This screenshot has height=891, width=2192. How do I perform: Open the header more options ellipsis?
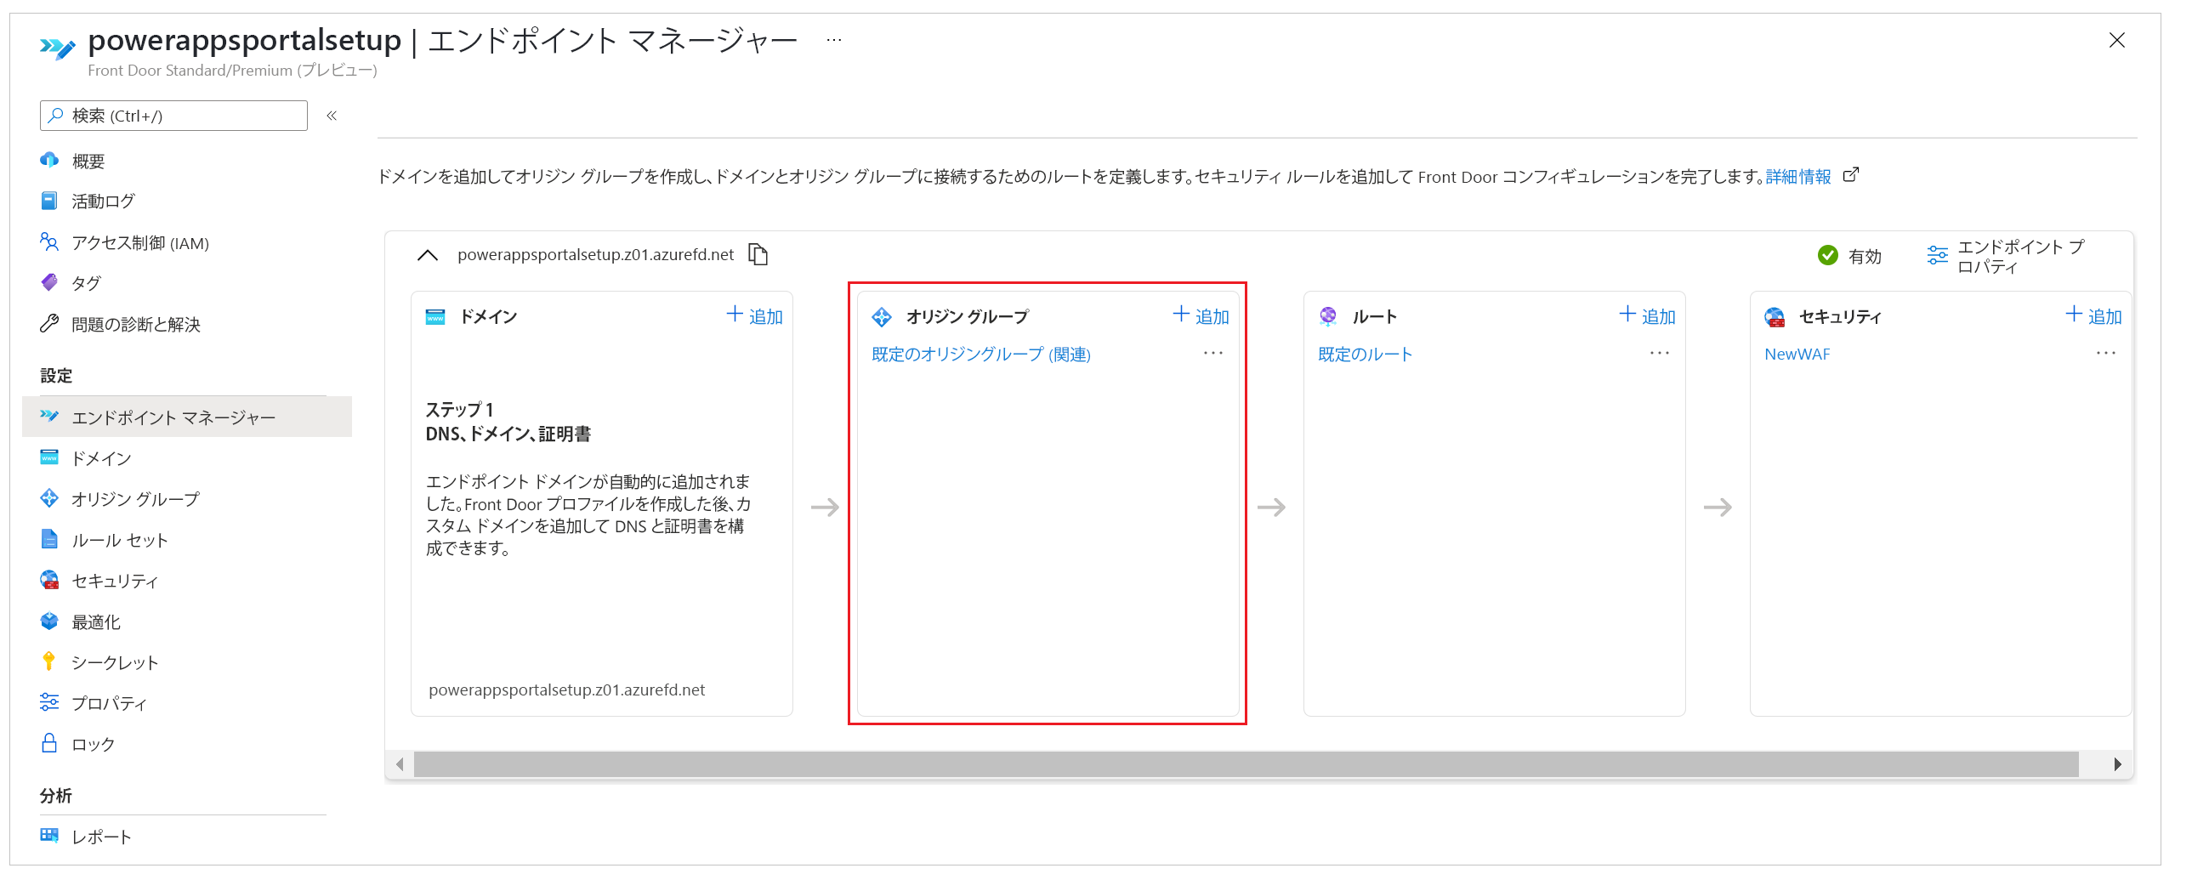[833, 40]
